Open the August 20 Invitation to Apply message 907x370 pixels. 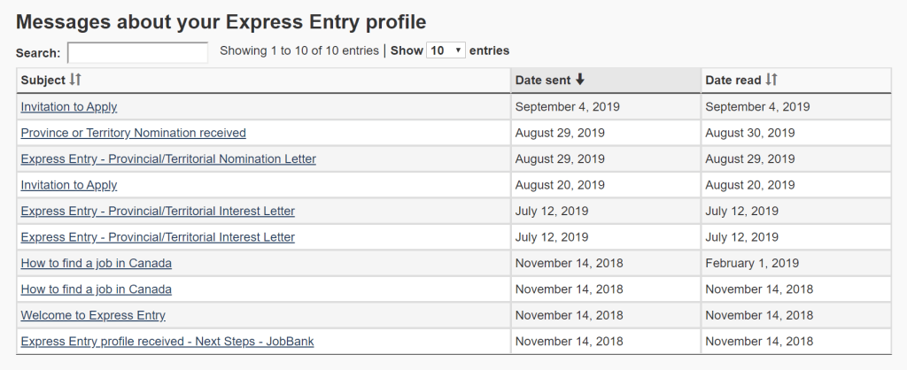point(69,185)
